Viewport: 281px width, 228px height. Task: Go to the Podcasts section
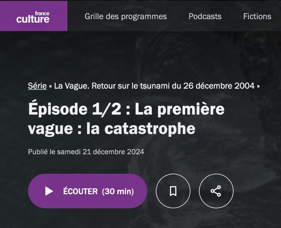click(205, 16)
